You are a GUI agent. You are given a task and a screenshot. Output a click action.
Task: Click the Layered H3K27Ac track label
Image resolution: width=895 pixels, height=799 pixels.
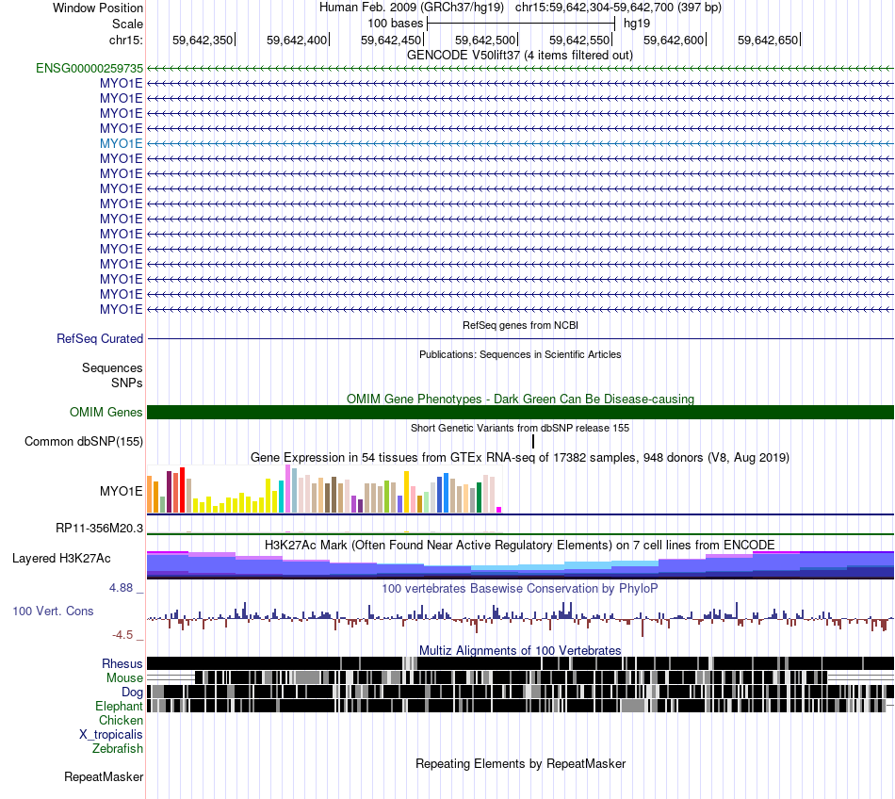(61, 559)
